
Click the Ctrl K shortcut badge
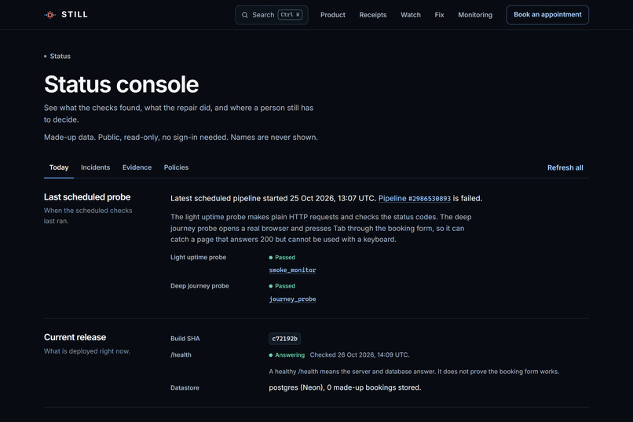click(290, 14)
